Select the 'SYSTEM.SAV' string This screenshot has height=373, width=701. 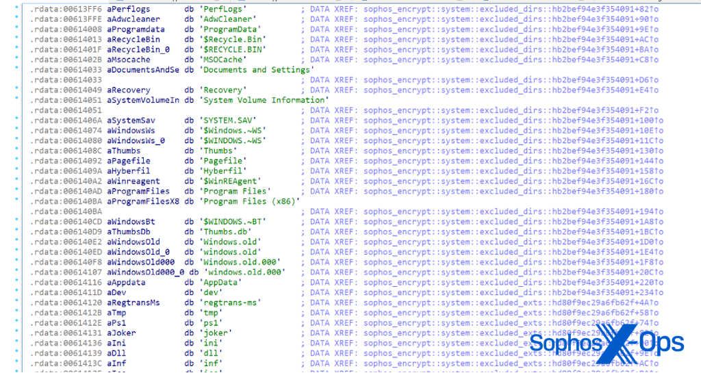pos(227,120)
